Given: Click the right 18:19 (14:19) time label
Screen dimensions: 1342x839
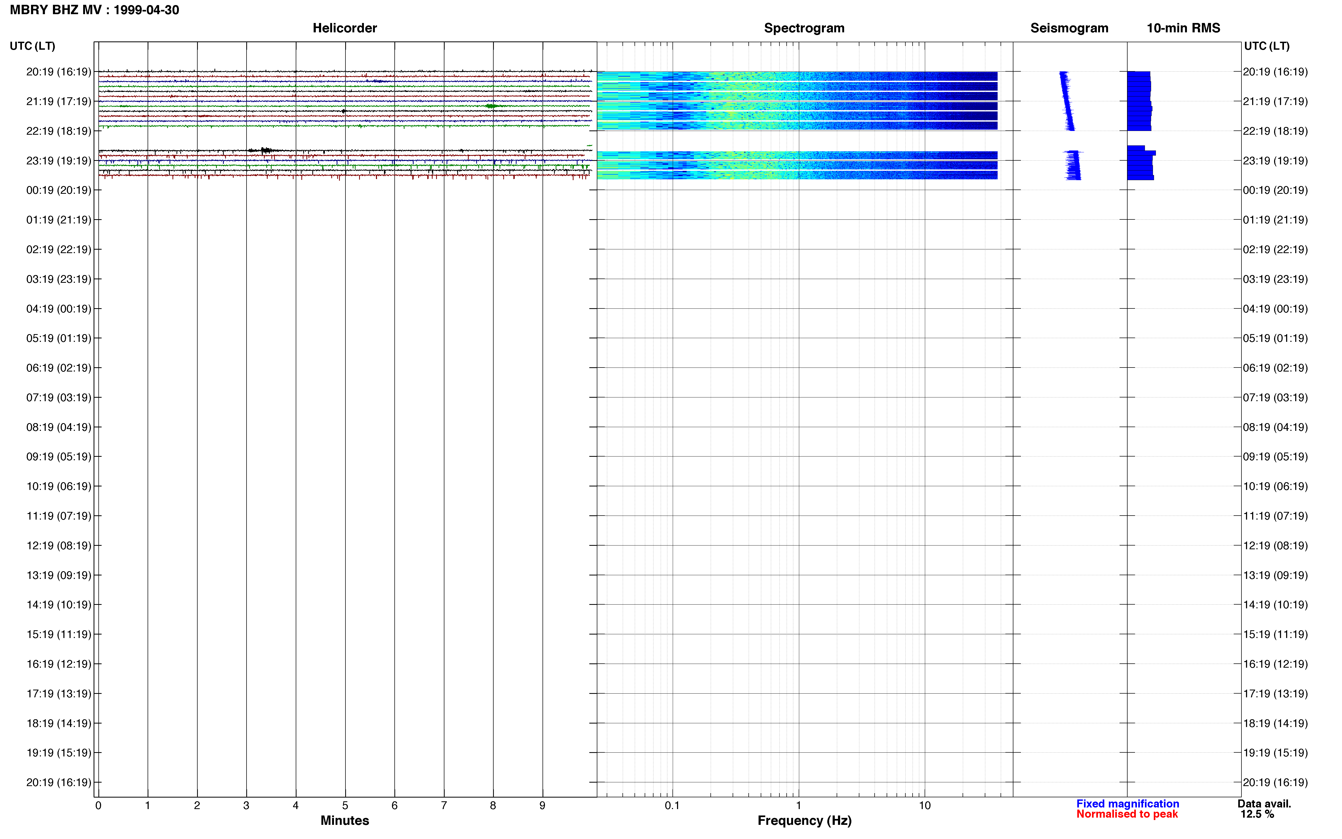Looking at the screenshot, I should pyautogui.click(x=1275, y=724).
